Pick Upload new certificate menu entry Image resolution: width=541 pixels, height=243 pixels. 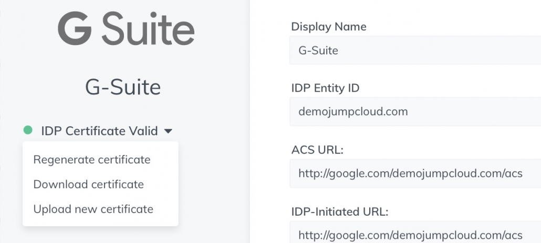93,209
